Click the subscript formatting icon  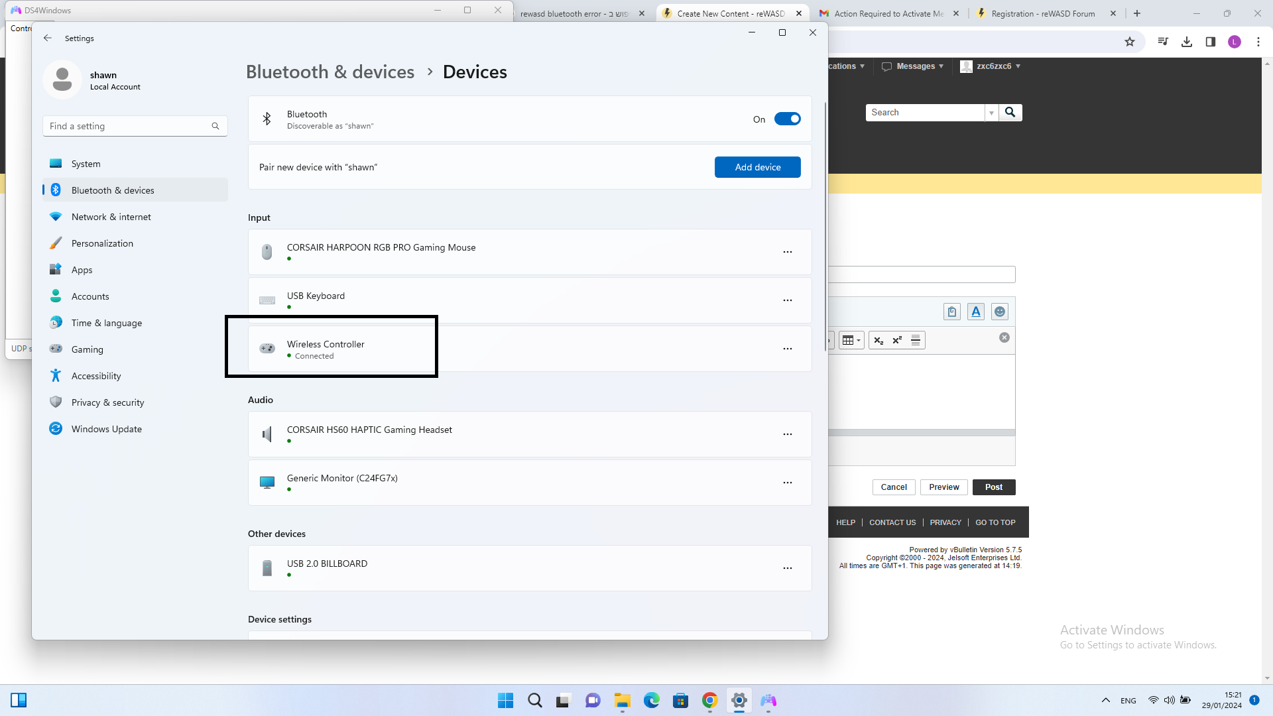point(879,340)
